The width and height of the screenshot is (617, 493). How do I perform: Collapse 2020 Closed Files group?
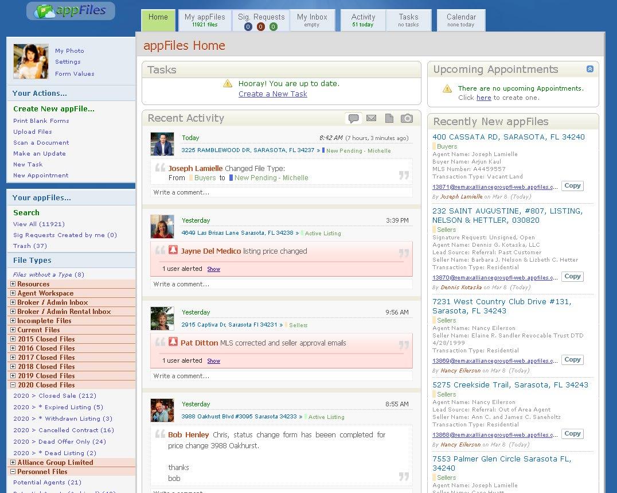(13, 385)
